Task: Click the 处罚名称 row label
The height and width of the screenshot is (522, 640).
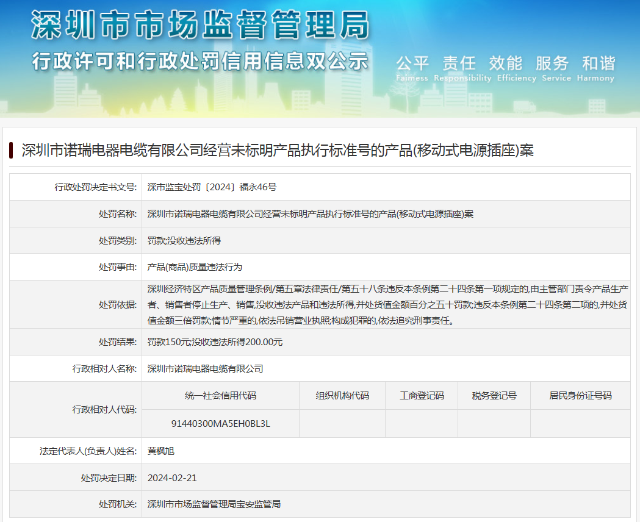Action: click(x=118, y=214)
